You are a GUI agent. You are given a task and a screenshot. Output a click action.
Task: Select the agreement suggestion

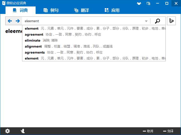tap(94, 34)
